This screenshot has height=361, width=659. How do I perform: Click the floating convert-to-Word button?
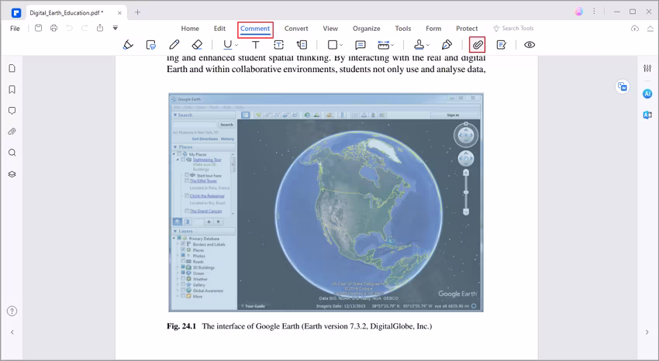623,87
